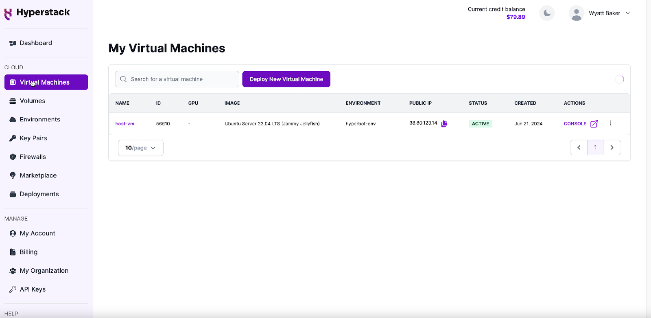Viewport: 651px width, 318px height.
Task: Open Environments from the sidebar
Action: pos(46,120)
